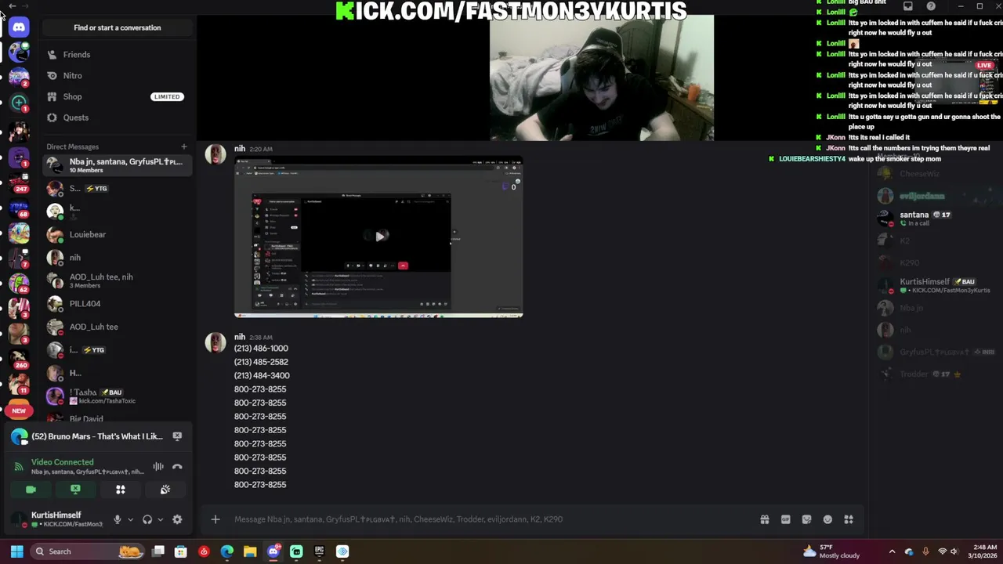Disconnect from call with hang-up icon
Viewport: 1003px width, 564px height.
[x=177, y=467]
